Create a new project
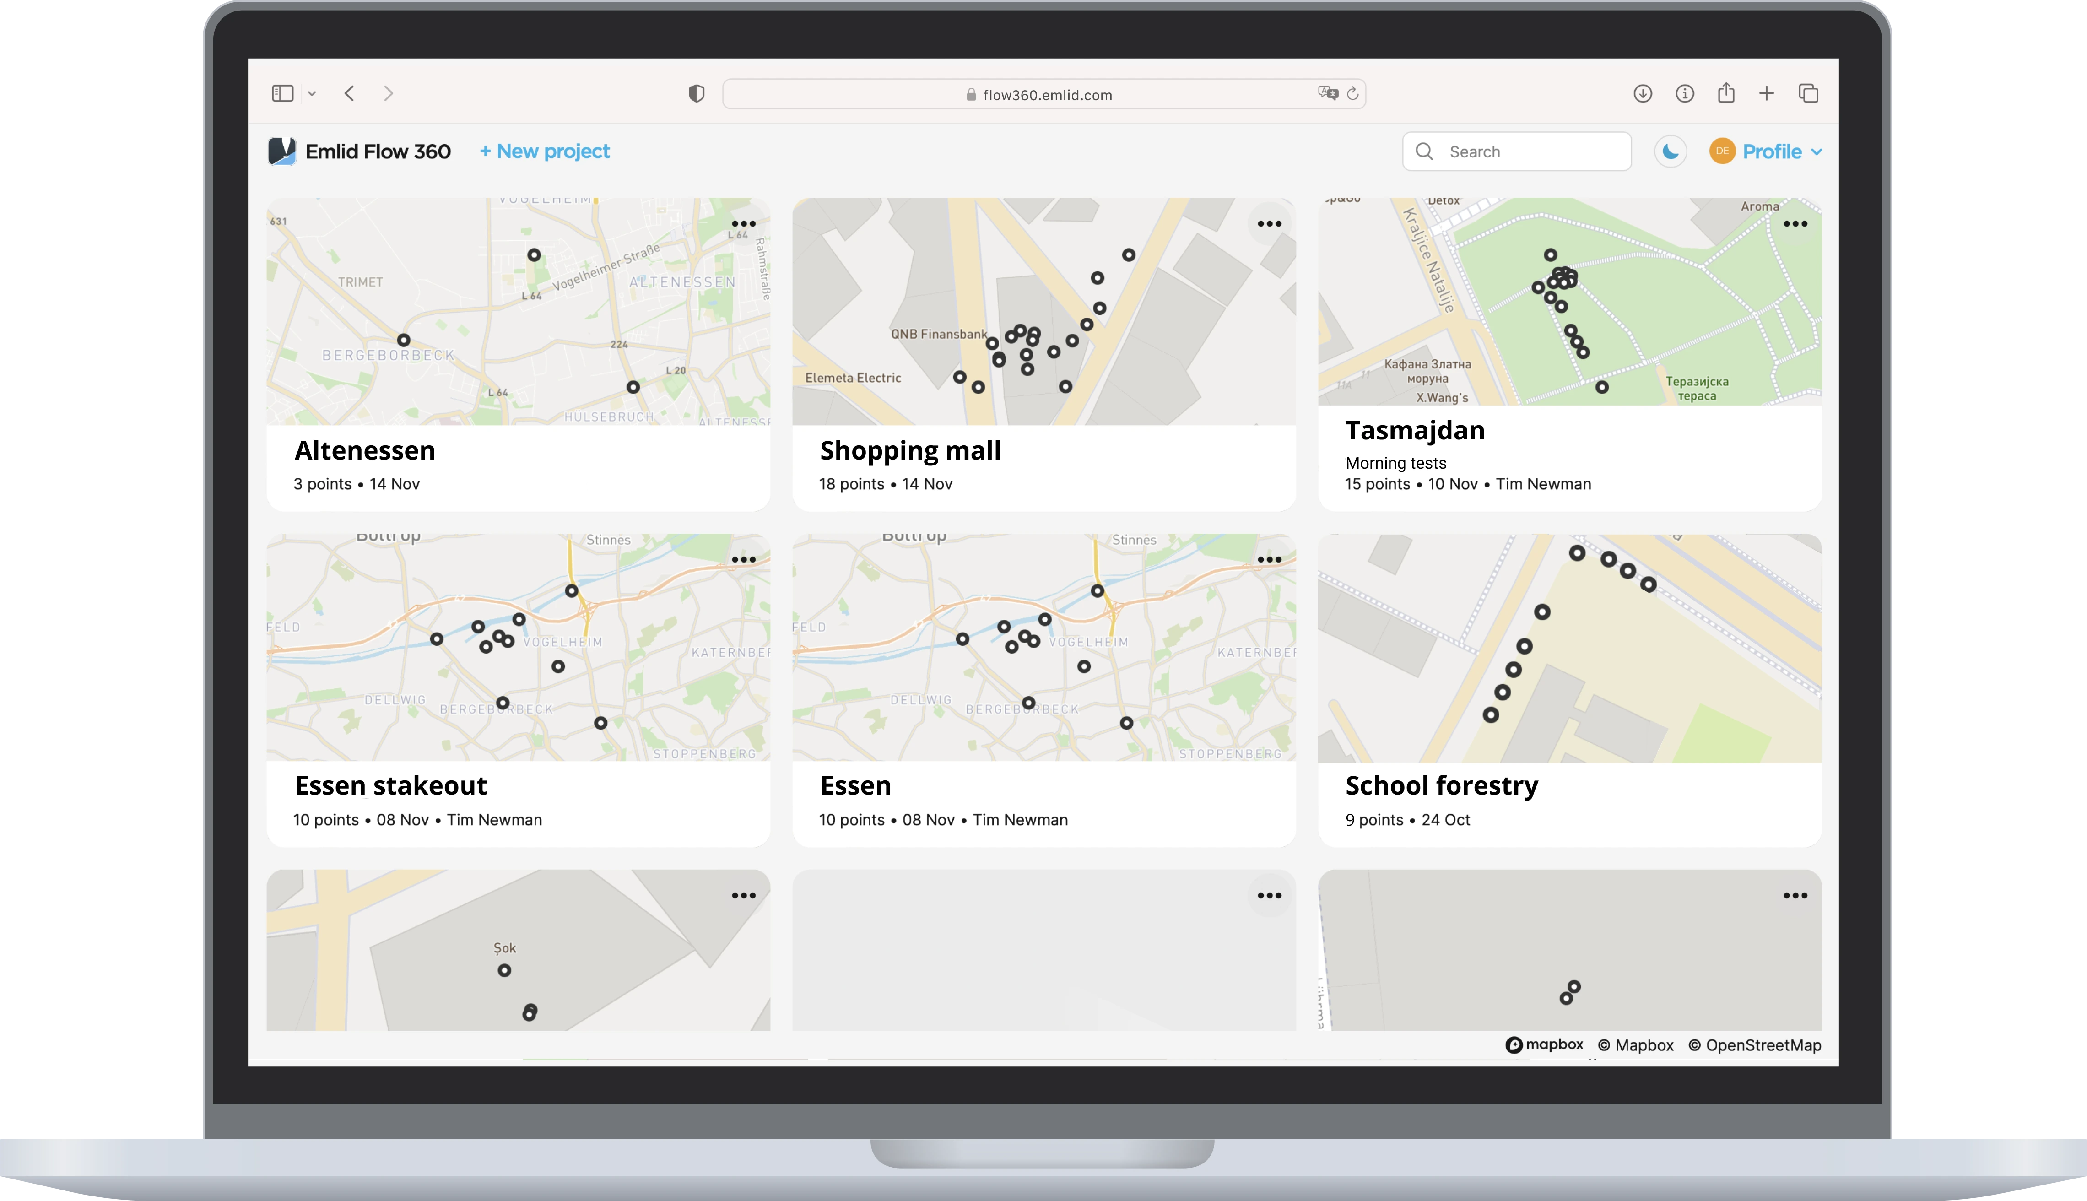 [544, 151]
